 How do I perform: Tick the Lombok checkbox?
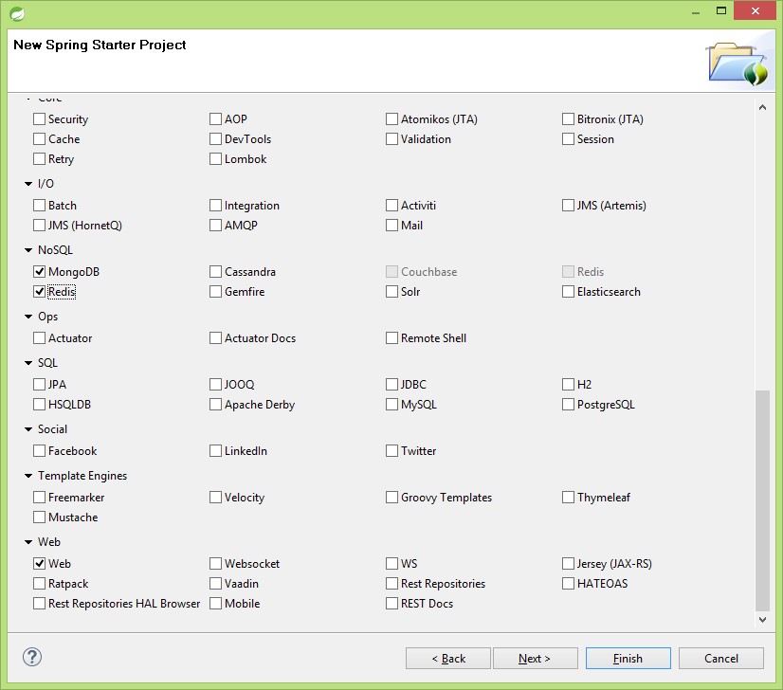click(215, 159)
